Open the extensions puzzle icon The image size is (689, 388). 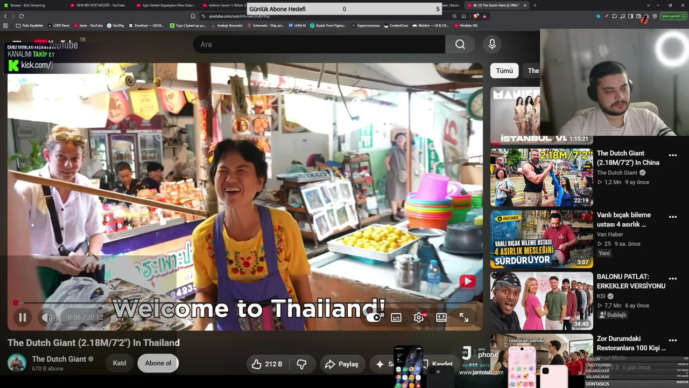(x=614, y=16)
